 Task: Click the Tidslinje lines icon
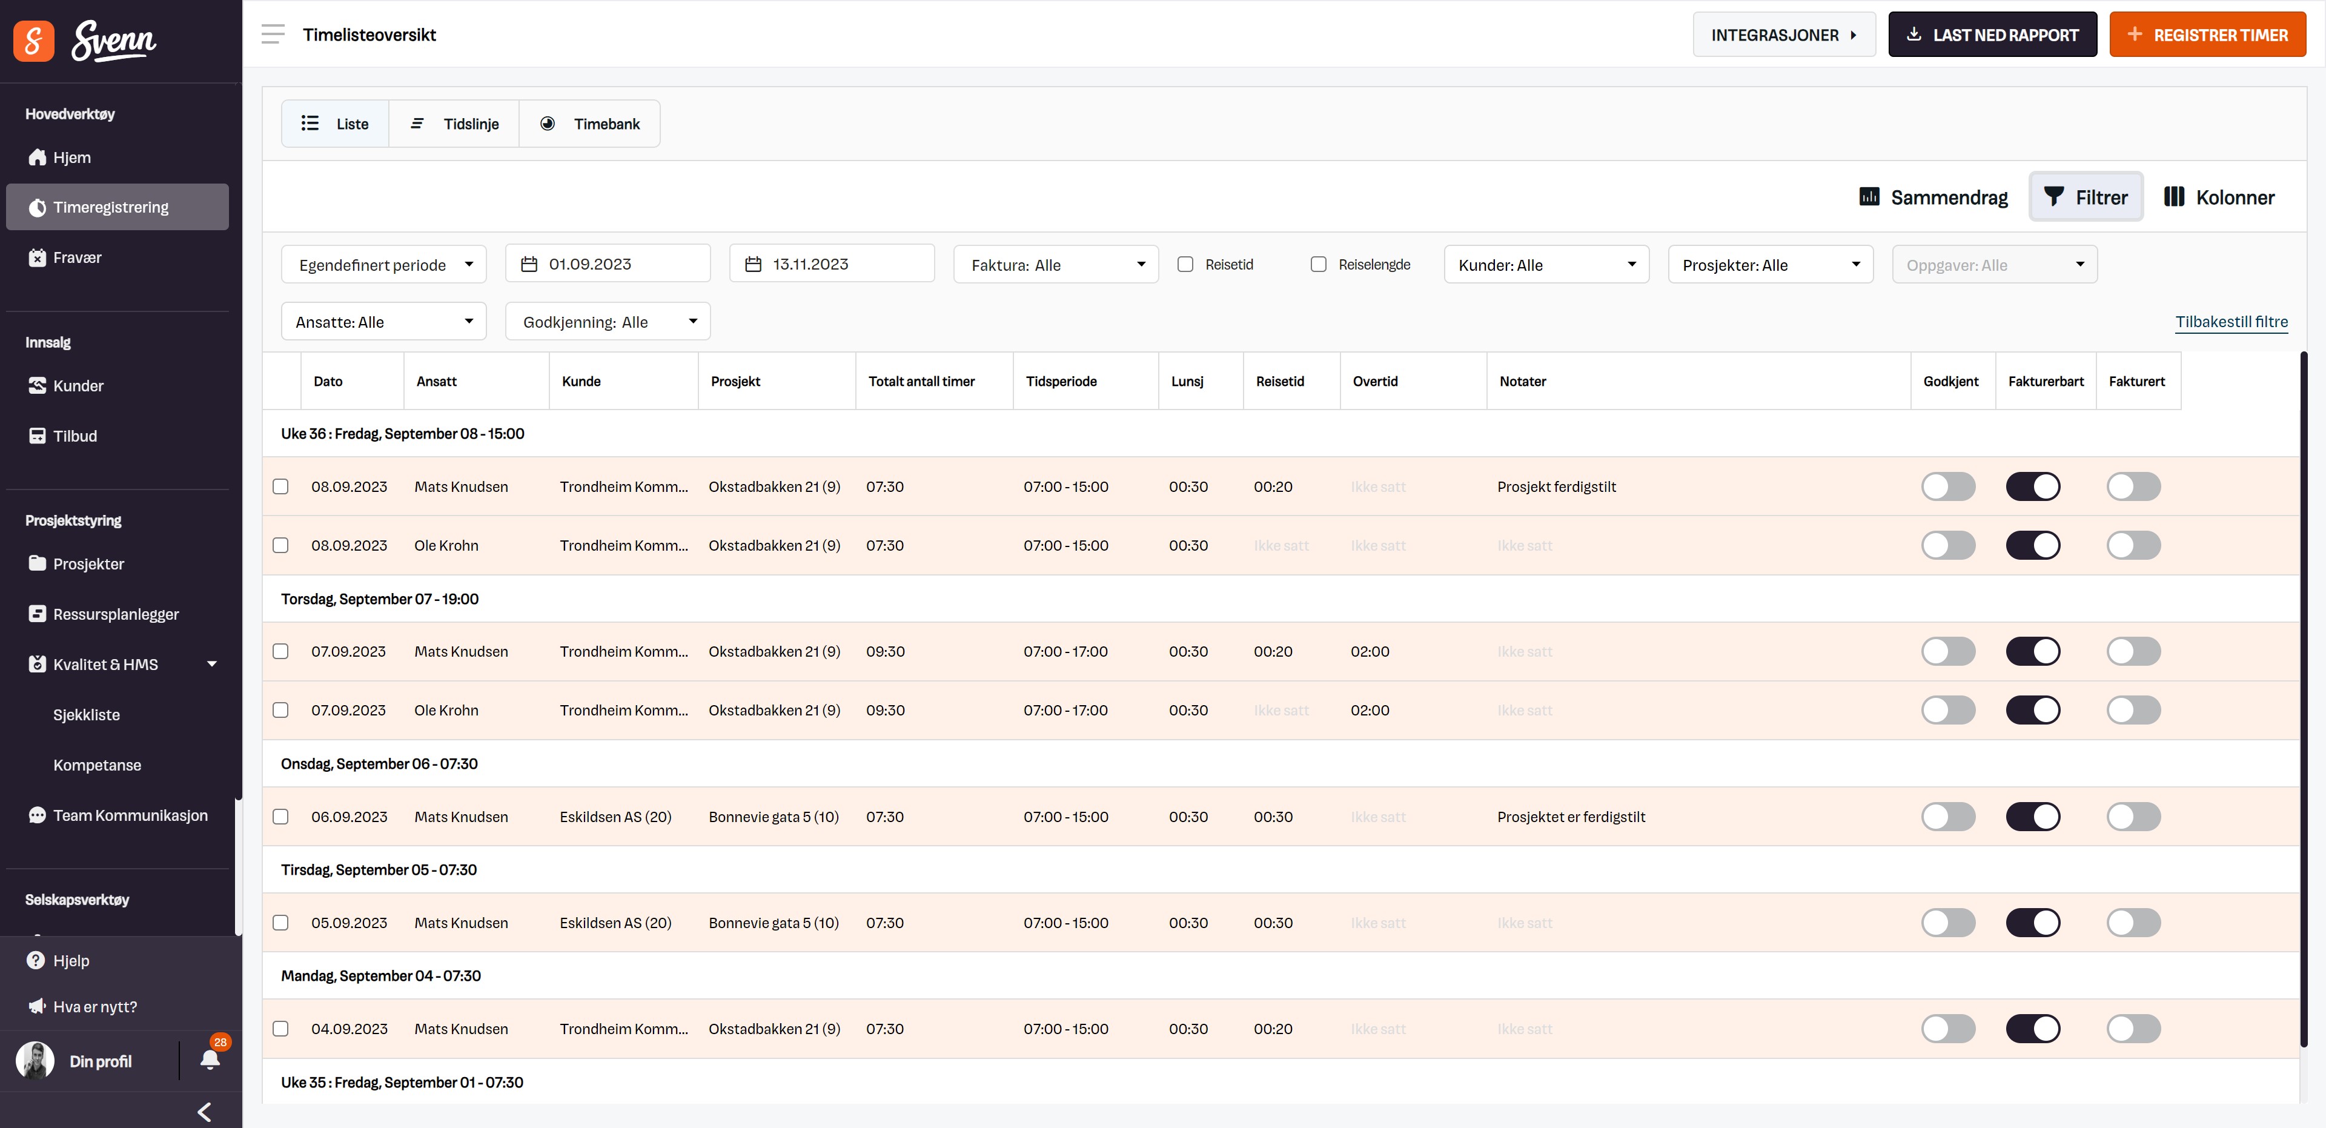click(x=417, y=123)
